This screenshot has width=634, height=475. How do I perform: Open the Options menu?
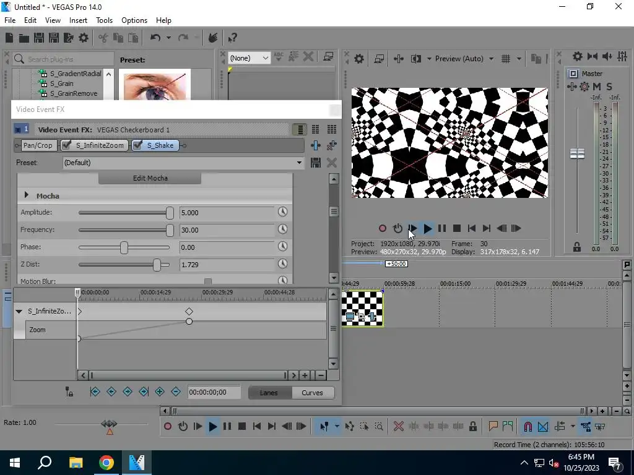(134, 20)
